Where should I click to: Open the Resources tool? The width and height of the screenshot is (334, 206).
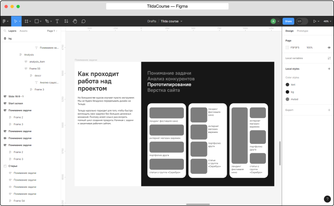tap(66, 21)
